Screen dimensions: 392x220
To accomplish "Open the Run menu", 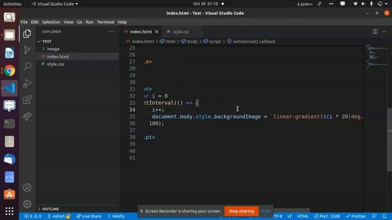I will pyautogui.click(x=89, y=22).
